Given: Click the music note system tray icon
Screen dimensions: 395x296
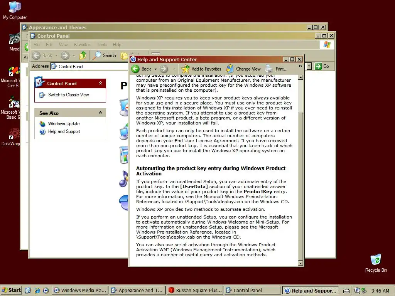Looking at the screenshot, I should pyautogui.click(x=356, y=291).
